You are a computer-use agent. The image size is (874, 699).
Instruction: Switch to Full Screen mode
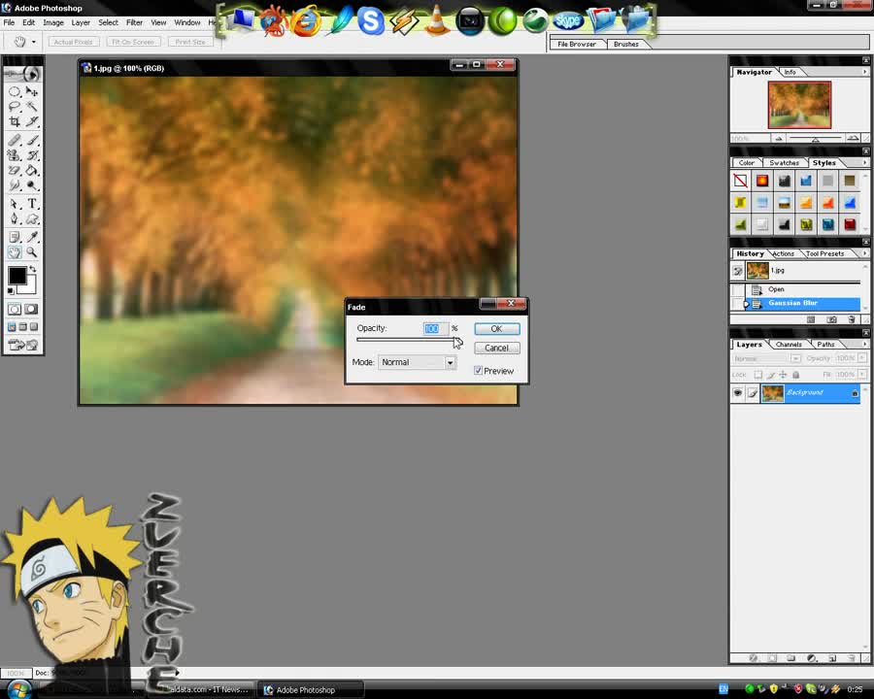click(x=34, y=327)
